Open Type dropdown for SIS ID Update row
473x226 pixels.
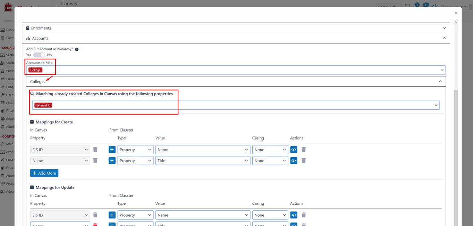click(135, 215)
